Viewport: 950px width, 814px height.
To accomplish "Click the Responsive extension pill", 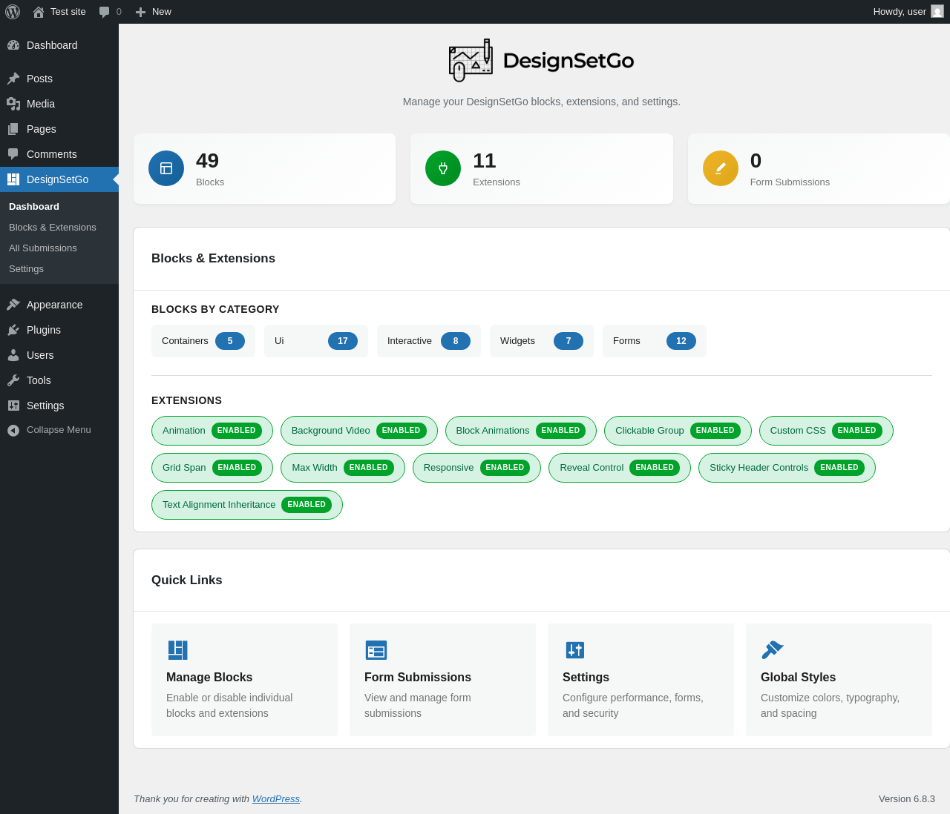I will pyautogui.click(x=476, y=468).
